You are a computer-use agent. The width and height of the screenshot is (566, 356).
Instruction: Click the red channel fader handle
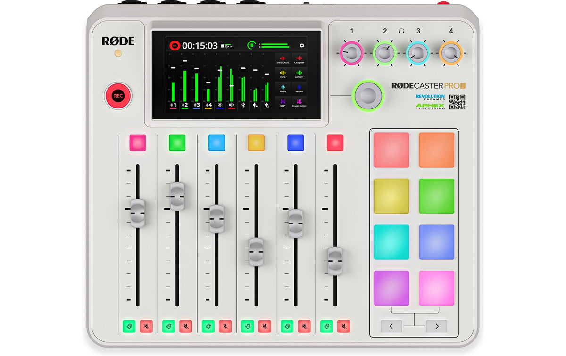pos(335,260)
